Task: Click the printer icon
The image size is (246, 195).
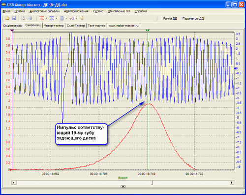Action: [x=30, y=18]
